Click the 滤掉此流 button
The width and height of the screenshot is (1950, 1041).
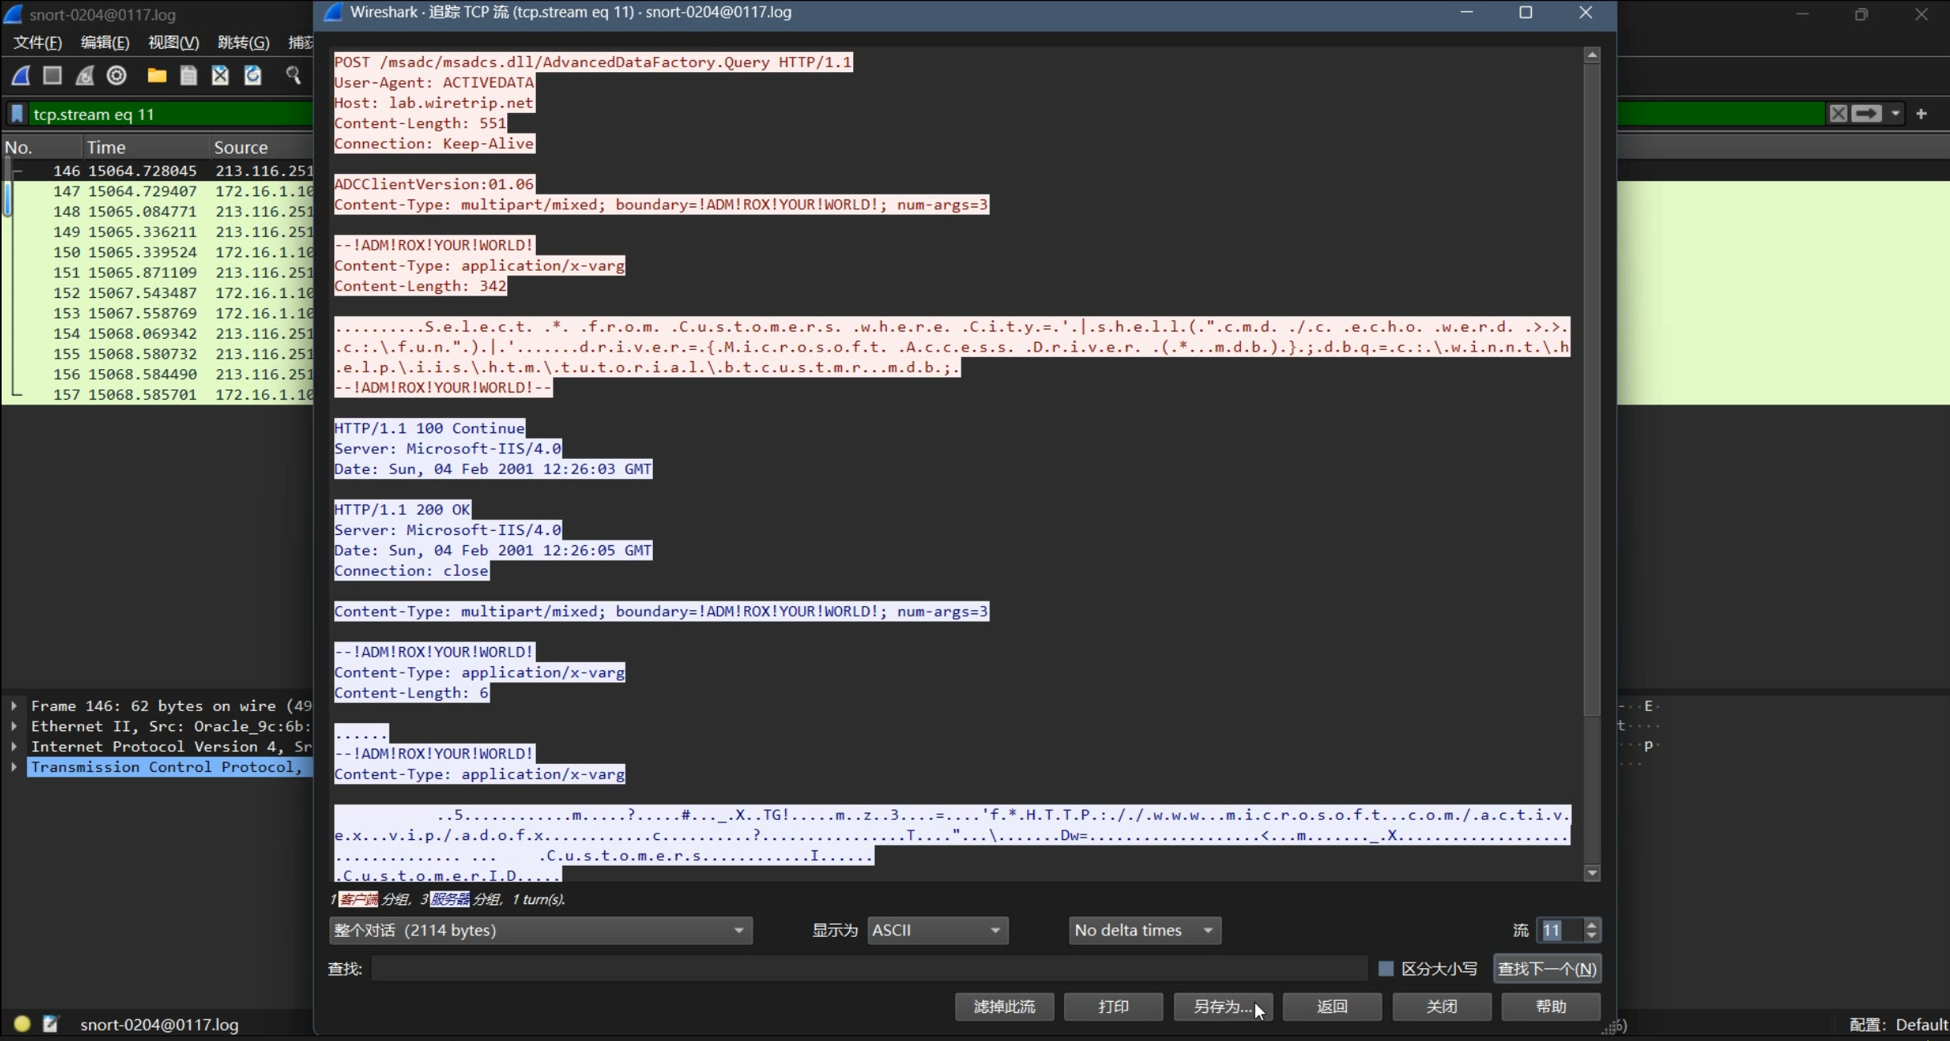1004,1007
